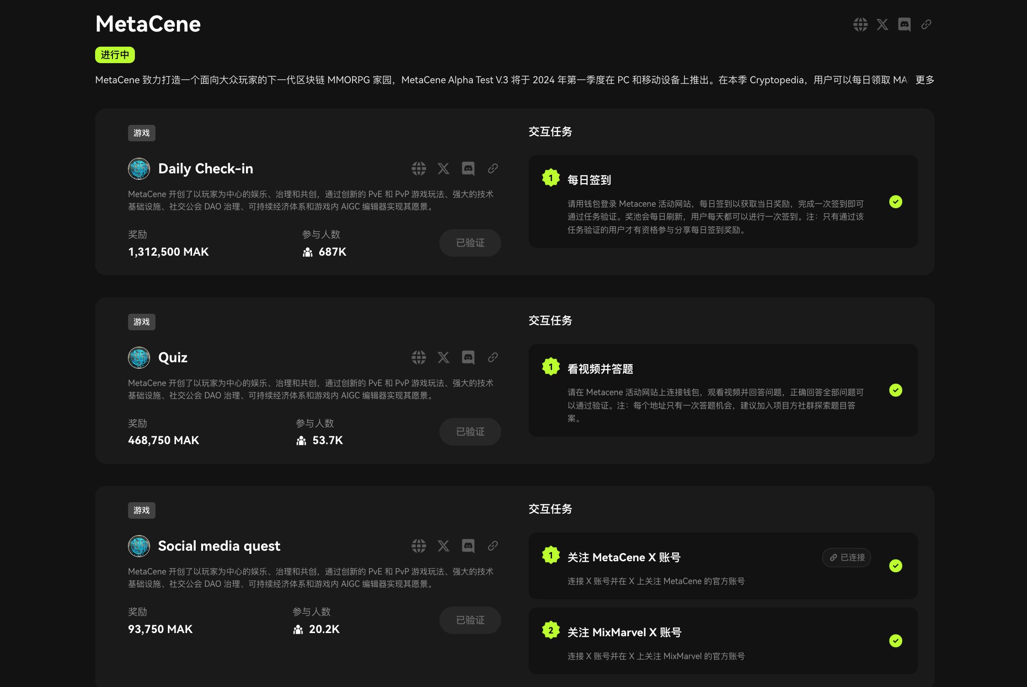Click the 进行中 status badge
The width and height of the screenshot is (1027, 687).
[x=115, y=55]
